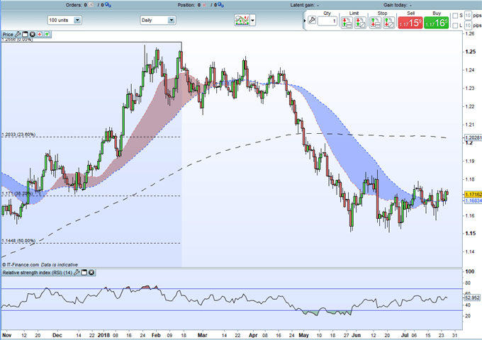Click the blue gears icon next to Orders

(108, 5)
